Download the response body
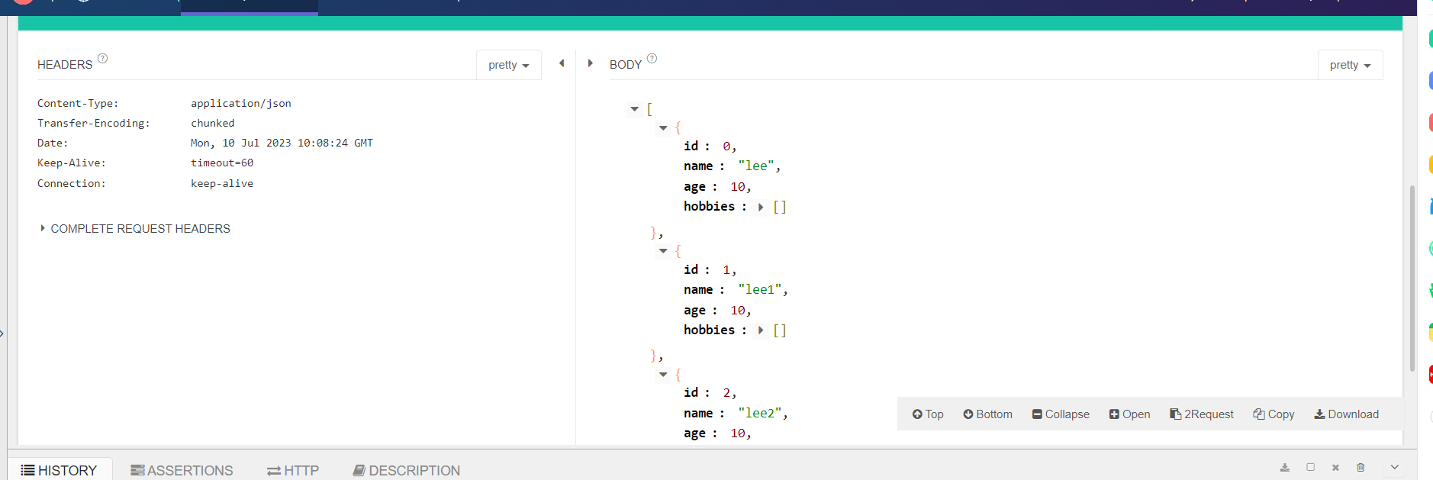The width and height of the screenshot is (1433, 480). click(1347, 414)
